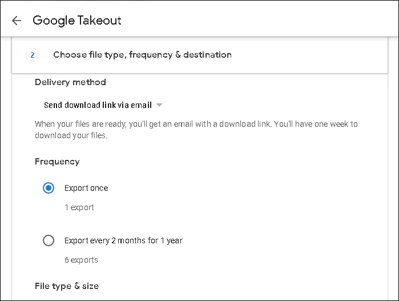Click the 'Export every 2 months for 1 year' label
Image resolution: width=399 pixels, height=301 pixels.
pos(123,240)
